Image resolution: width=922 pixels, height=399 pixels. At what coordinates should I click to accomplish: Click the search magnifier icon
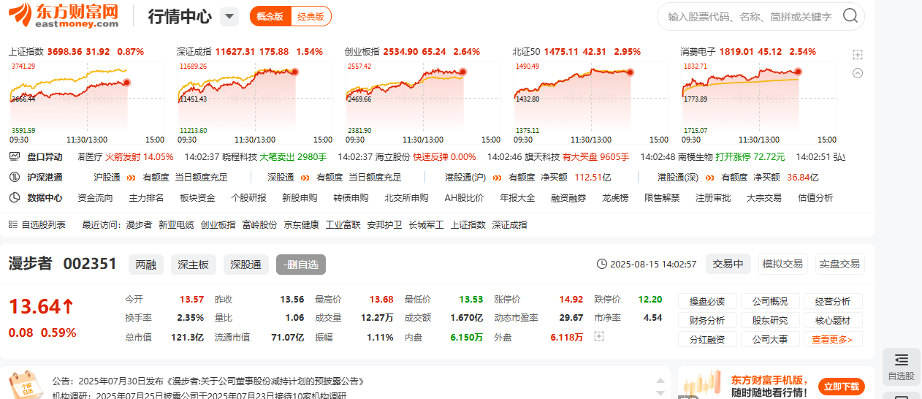pos(850,16)
